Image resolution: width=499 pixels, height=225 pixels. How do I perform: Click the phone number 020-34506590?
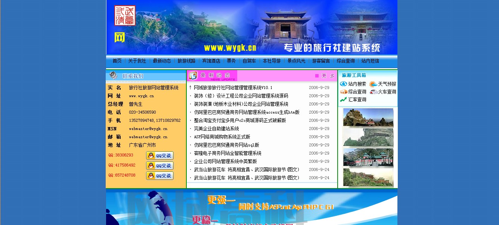pyautogui.click(x=142, y=112)
